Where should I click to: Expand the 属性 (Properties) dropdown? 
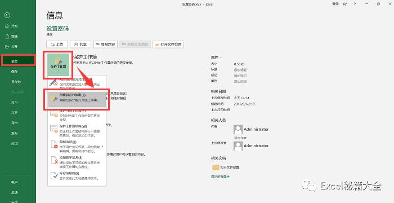[x=216, y=58]
